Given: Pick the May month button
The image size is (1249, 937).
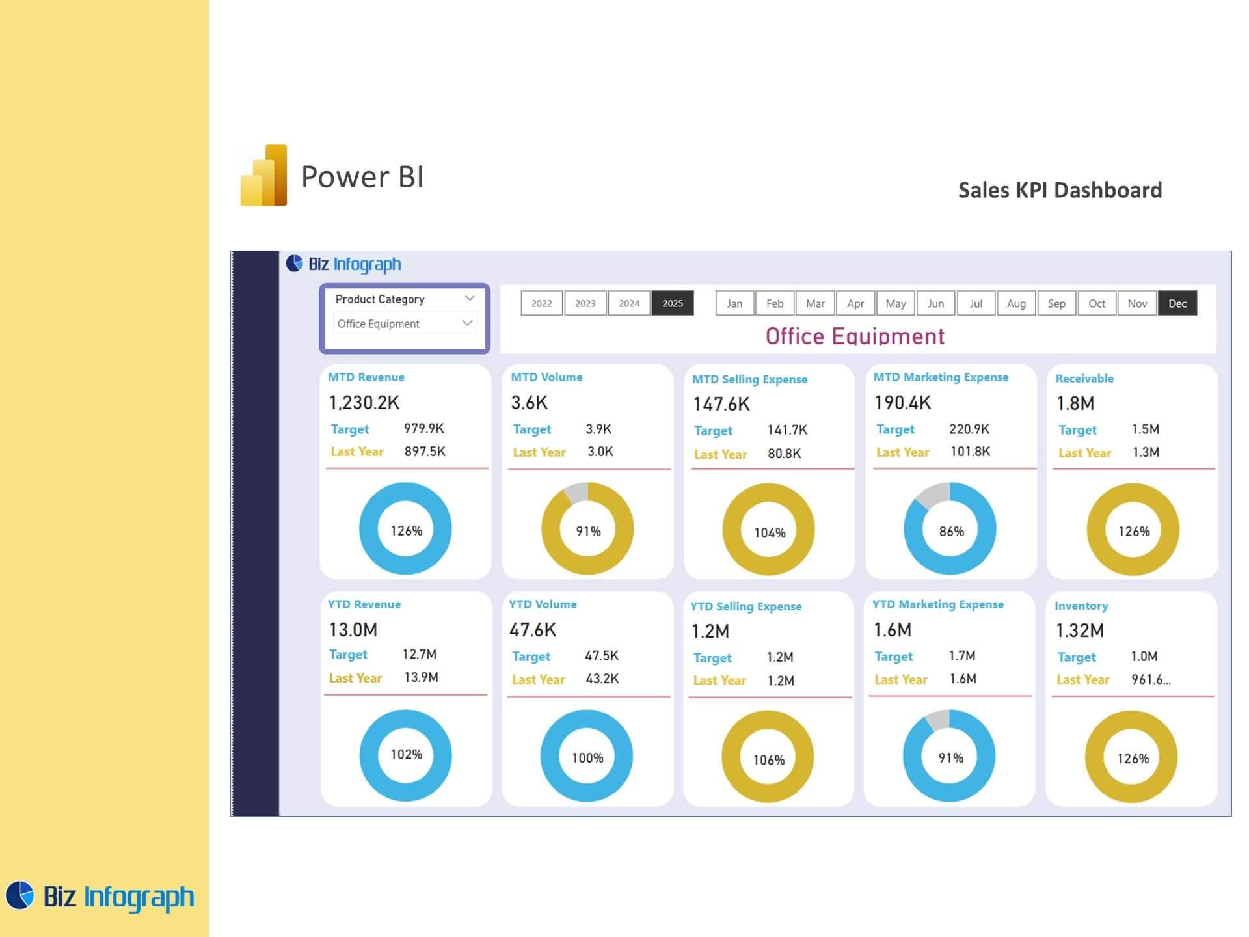Looking at the screenshot, I should pos(896,303).
